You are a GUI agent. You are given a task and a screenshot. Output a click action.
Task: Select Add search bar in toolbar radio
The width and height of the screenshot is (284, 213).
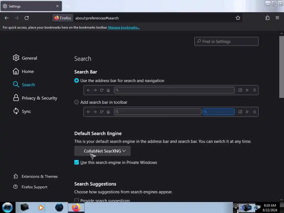77,102
